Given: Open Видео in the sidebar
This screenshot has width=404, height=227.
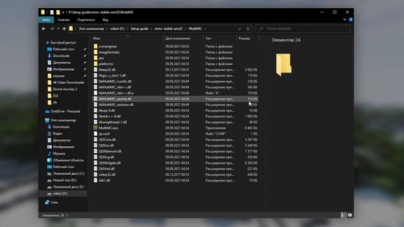Looking at the screenshot, I should [x=57, y=134].
